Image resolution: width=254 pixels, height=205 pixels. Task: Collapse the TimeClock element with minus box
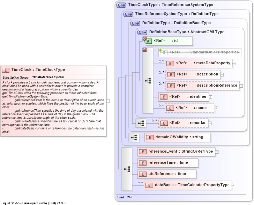click(108, 101)
